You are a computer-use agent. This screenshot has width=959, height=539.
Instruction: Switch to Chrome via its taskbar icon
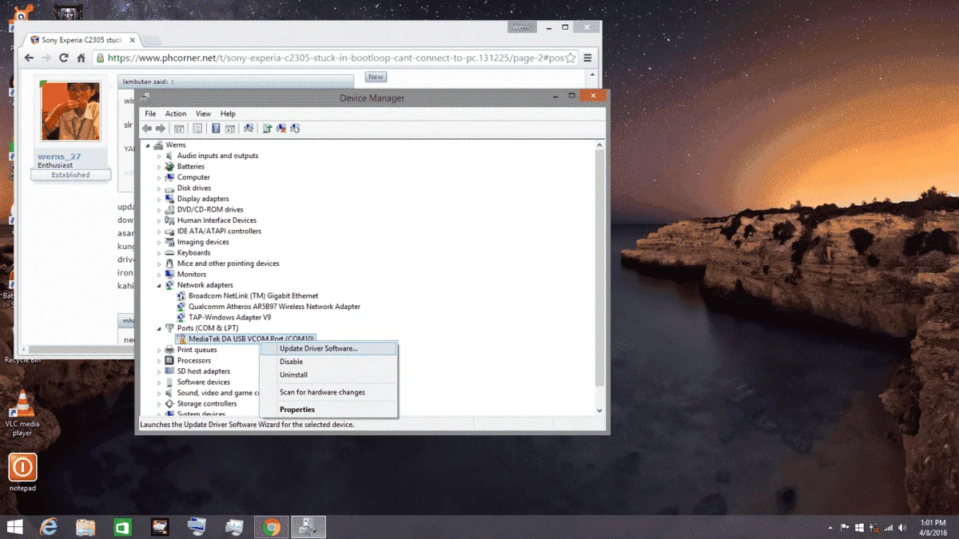point(272,527)
